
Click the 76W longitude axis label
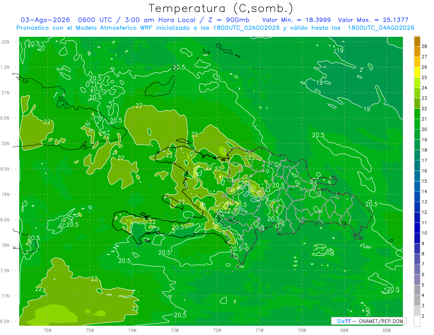pos(47,330)
